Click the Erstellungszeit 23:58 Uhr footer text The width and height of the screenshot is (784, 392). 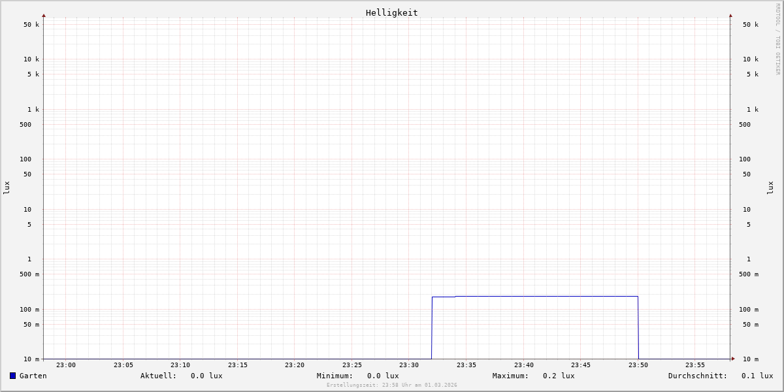pyautogui.click(x=392, y=385)
